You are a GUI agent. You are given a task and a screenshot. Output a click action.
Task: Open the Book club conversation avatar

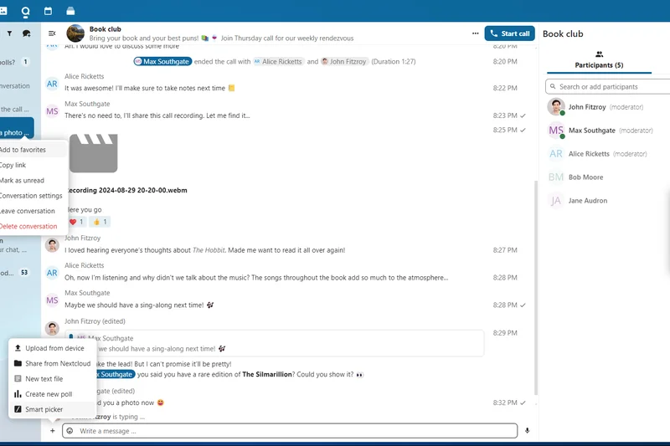(75, 33)
